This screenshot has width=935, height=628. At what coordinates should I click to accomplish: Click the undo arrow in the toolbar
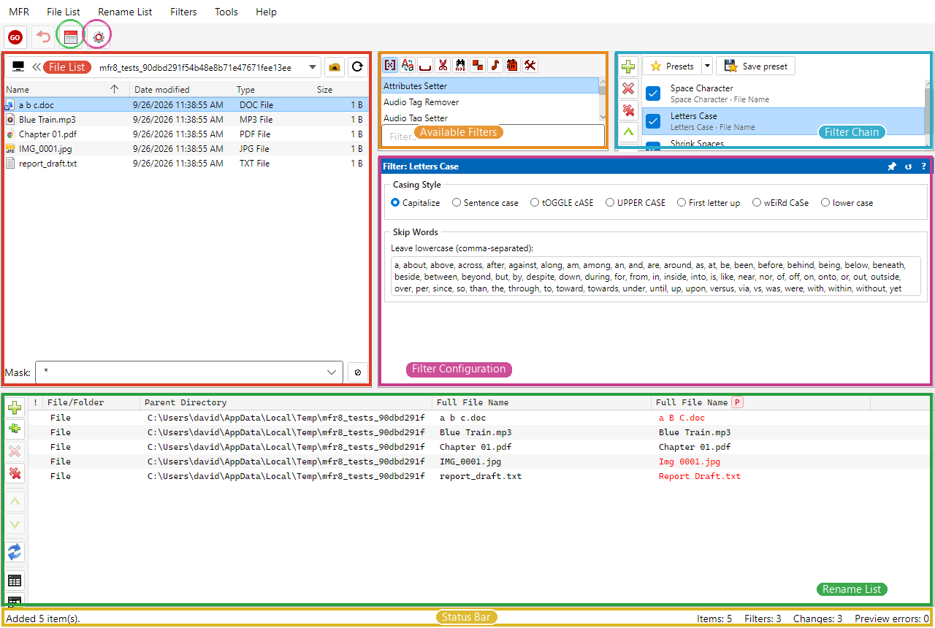pyautogui.click(x=44, y=37)
